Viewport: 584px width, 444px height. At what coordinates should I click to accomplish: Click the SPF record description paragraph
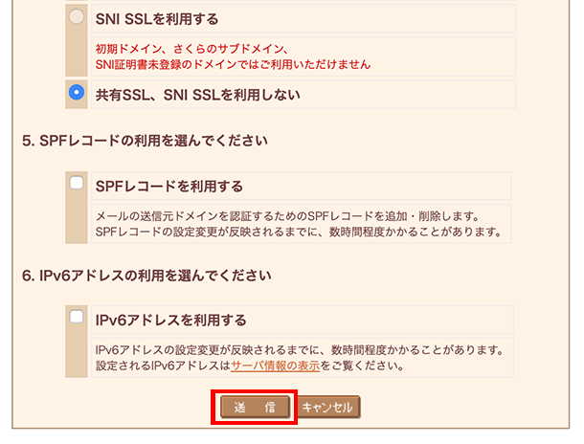[x=299, y=224]
